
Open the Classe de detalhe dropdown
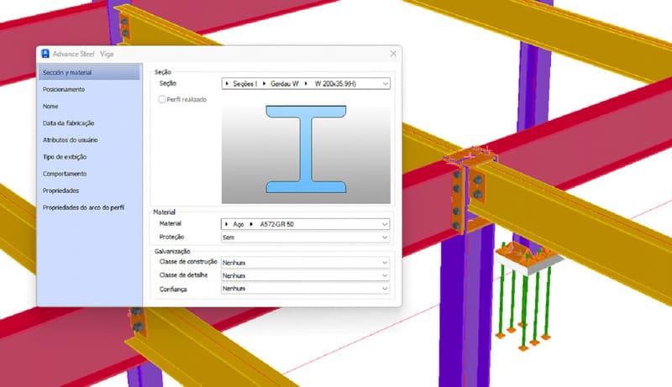click(x=305, y=275)
